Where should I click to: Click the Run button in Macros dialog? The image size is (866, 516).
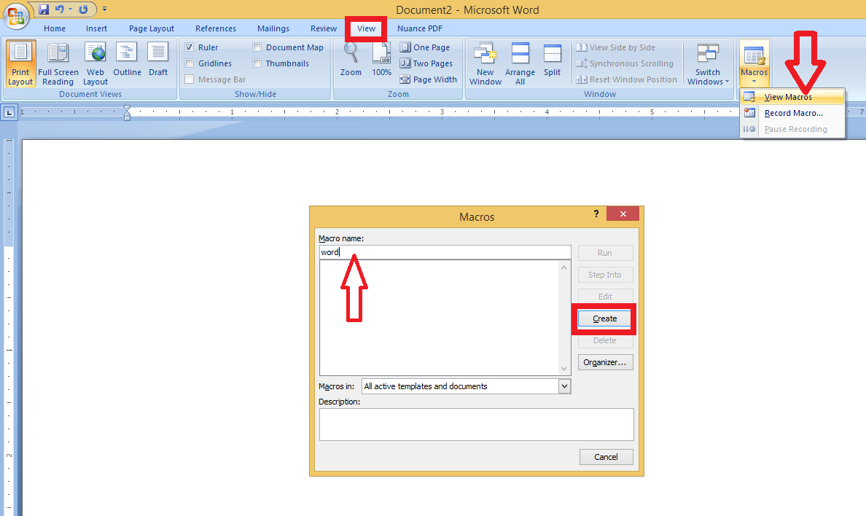point(605,253)
